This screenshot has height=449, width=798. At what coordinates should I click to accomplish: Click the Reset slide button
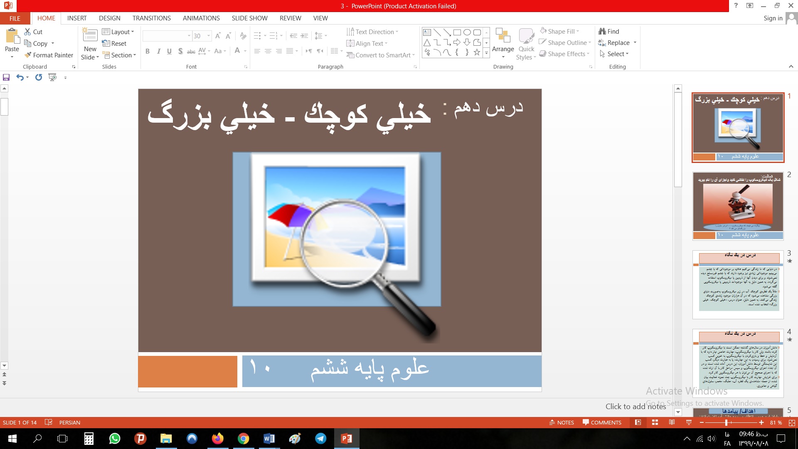coord(114,43)
